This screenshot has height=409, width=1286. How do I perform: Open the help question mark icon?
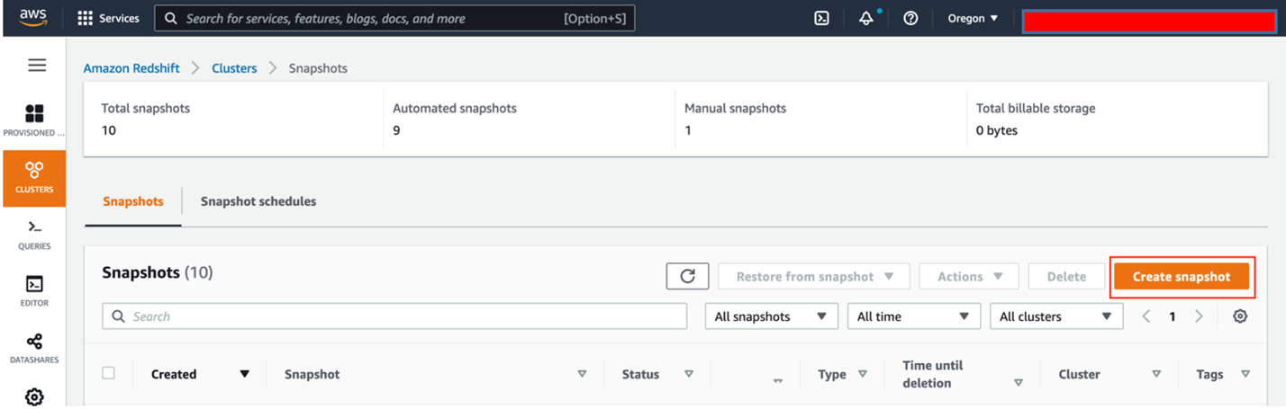coord(910,18)
